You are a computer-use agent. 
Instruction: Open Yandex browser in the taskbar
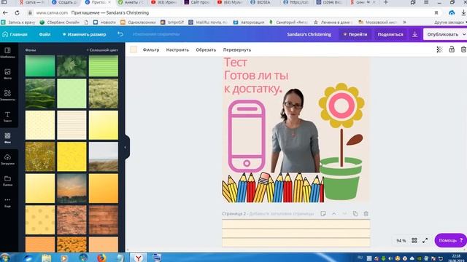(138, 258)
